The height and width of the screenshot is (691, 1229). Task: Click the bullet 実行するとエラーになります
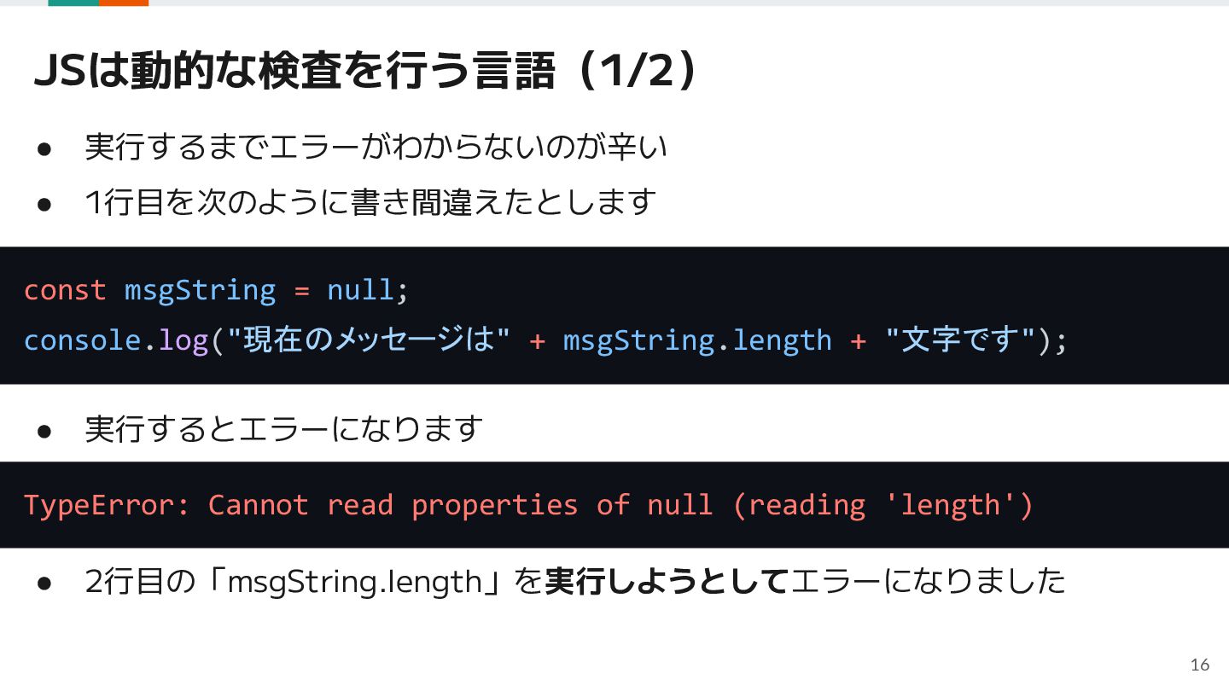click(283, 428)
